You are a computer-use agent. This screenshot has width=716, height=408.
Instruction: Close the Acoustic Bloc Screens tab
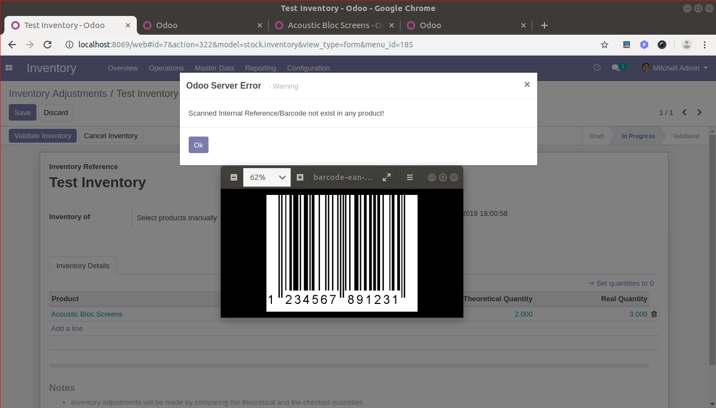[392, 25]
